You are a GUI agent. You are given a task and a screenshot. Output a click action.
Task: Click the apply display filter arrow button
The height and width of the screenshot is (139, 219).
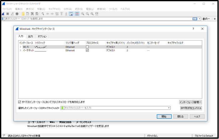tap(195, 19)
